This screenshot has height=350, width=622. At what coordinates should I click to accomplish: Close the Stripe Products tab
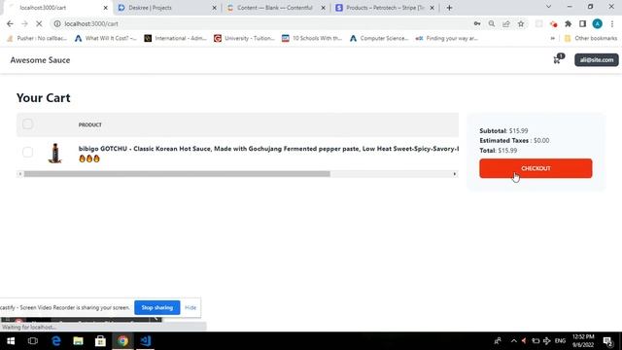pyautogui.click(x=432, y=8)
